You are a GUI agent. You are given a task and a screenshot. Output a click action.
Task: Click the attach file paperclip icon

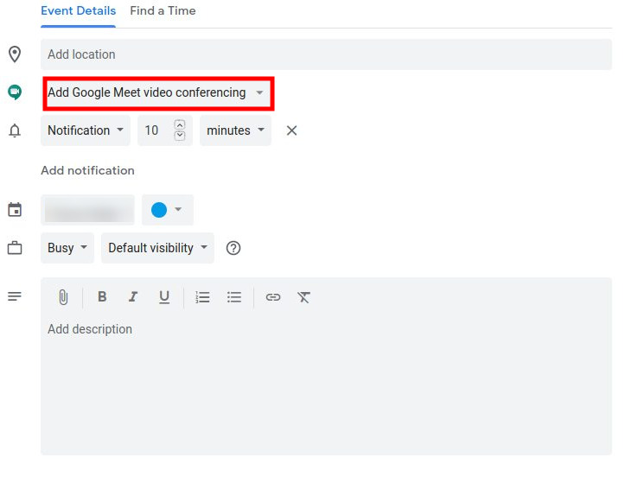coord(63,297)
